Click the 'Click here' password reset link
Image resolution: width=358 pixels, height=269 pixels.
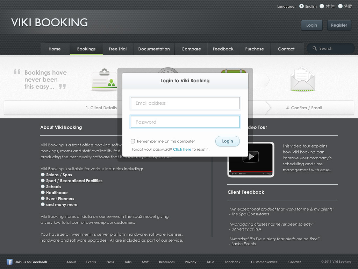(x=182, y=149)
